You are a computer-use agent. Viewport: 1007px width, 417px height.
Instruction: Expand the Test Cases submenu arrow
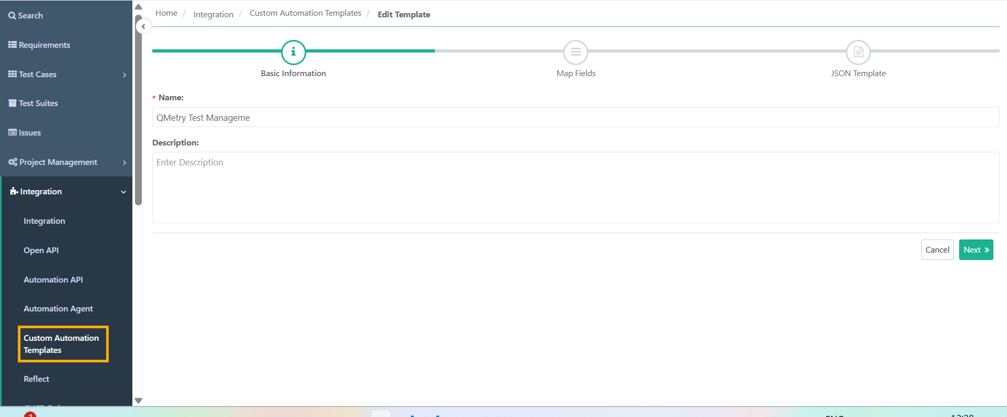pos(124,75)
